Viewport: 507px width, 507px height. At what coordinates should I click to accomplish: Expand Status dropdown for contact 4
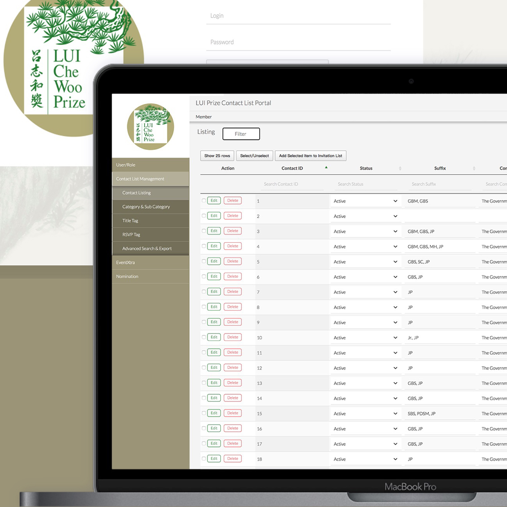366,247
